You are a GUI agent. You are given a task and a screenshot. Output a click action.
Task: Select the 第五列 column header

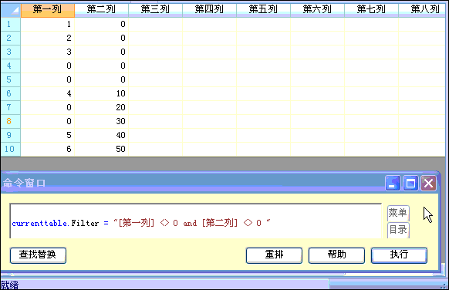pos(263,10)
